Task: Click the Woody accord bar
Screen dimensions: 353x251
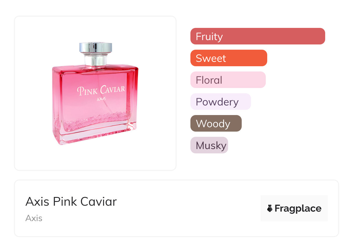Action: 216,123
